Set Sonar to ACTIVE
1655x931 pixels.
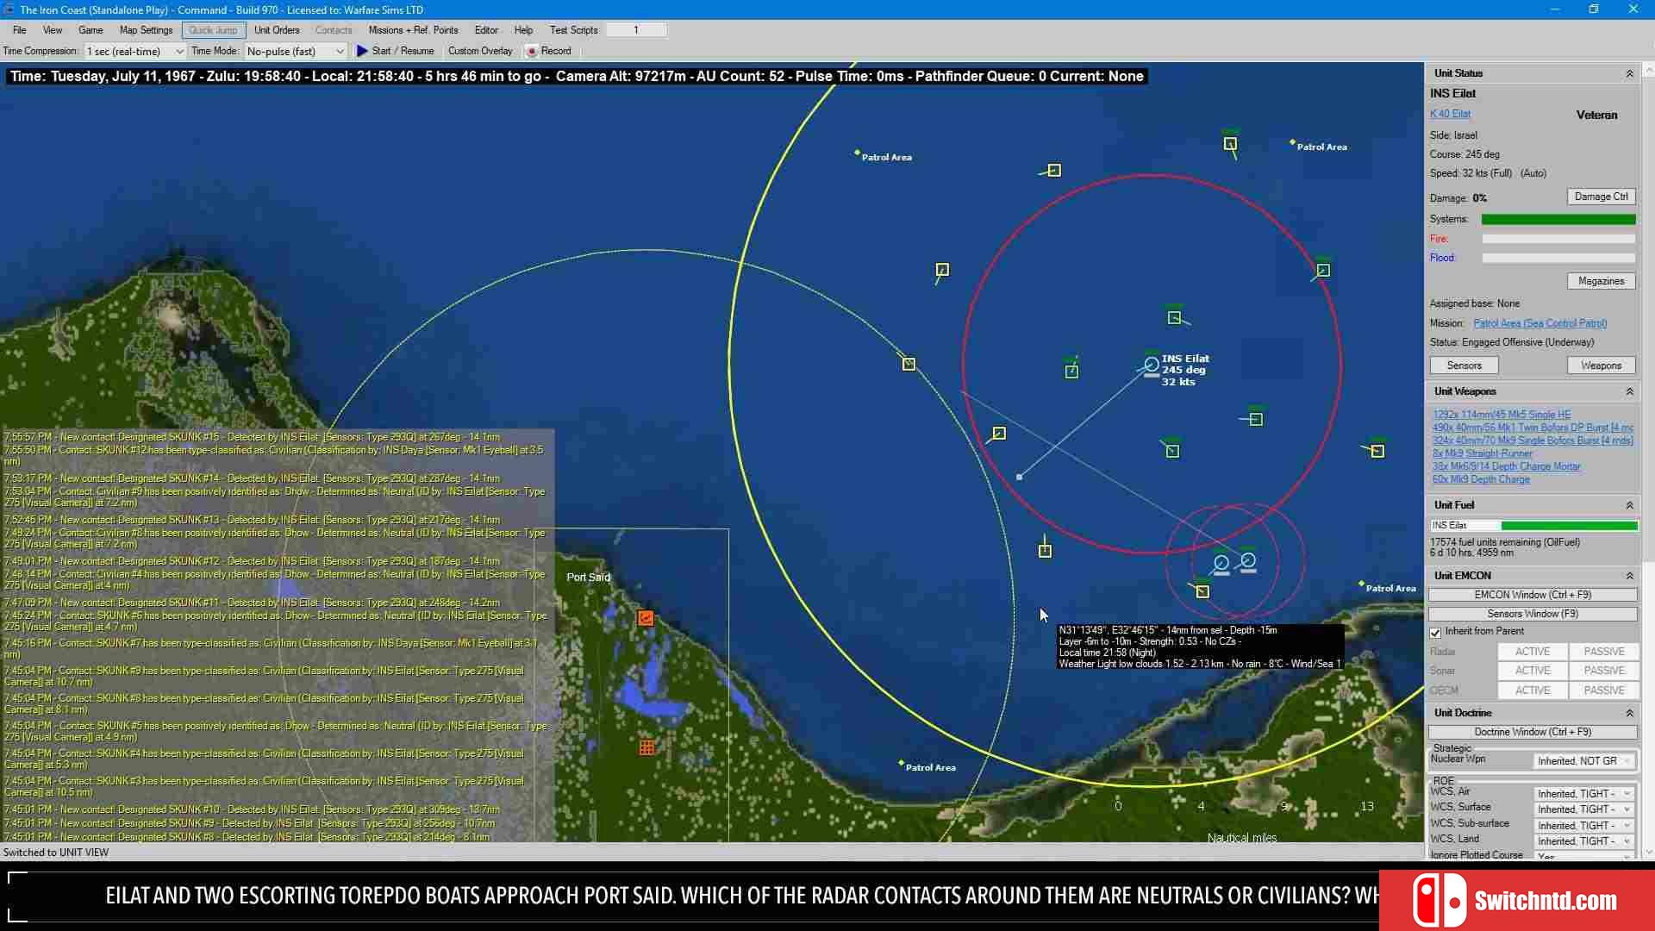1533,671
